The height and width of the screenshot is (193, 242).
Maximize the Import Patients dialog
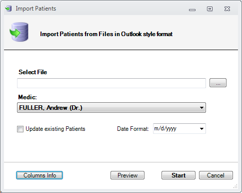coord(209,9)
